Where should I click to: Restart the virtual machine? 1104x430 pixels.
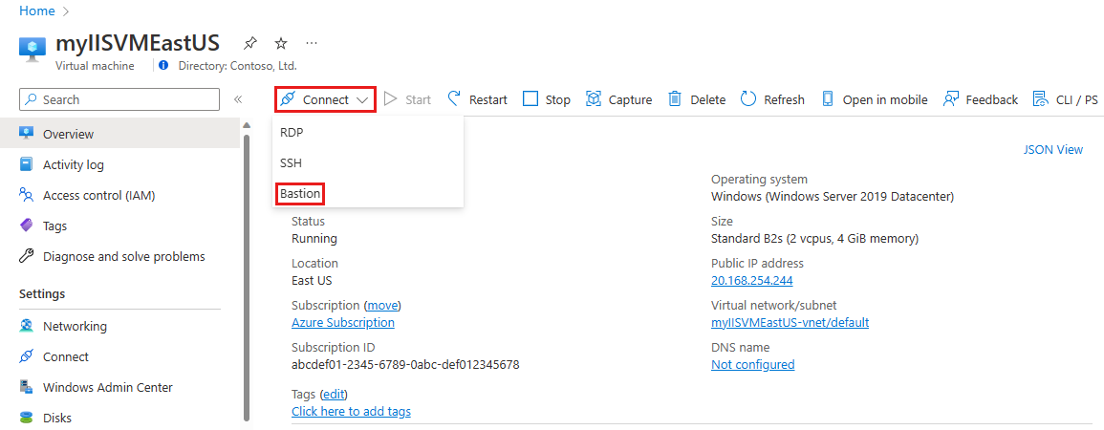[x=477, y=100]
